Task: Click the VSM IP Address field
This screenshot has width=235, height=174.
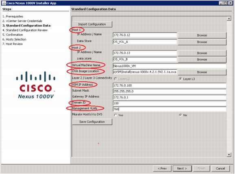Action: (170, 85)
